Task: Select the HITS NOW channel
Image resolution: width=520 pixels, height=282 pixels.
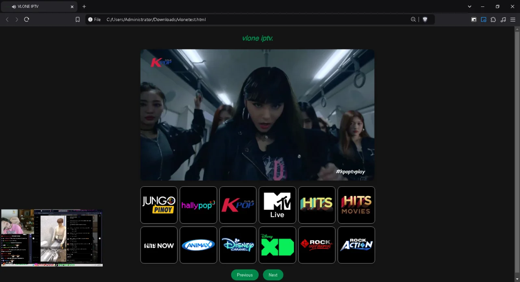Action: [159, 245]
